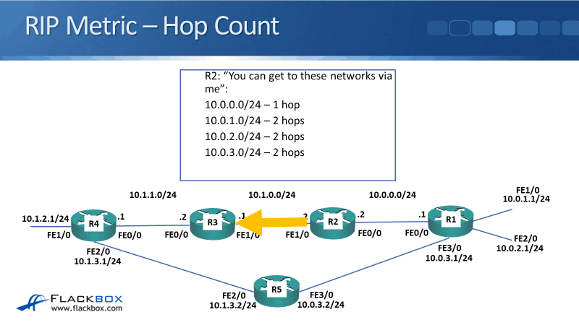Select the 10.1.0.0/24 network label

[x=271, y=194]
